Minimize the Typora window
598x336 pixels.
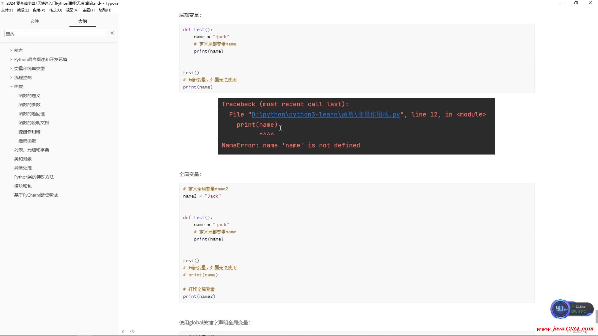(562, 3)
